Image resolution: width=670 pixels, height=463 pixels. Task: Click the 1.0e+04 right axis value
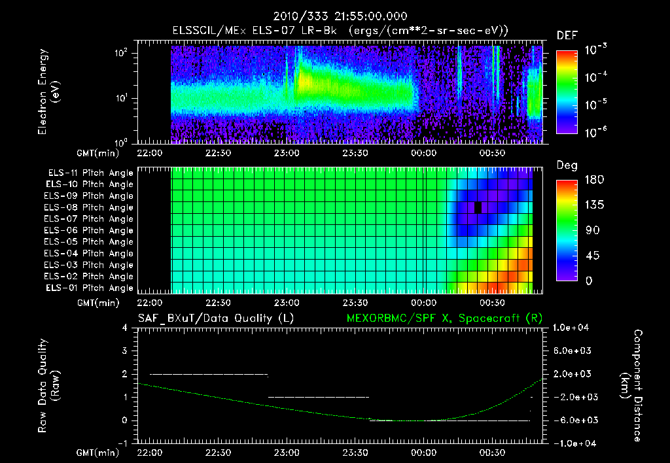tap(571, 328)
